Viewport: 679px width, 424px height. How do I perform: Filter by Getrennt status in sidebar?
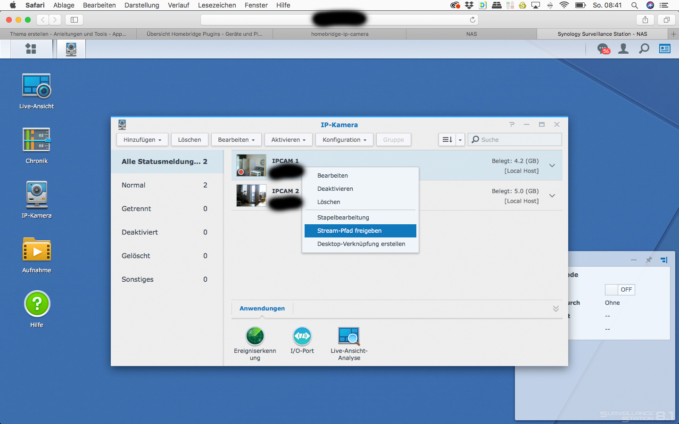[164, 209]
